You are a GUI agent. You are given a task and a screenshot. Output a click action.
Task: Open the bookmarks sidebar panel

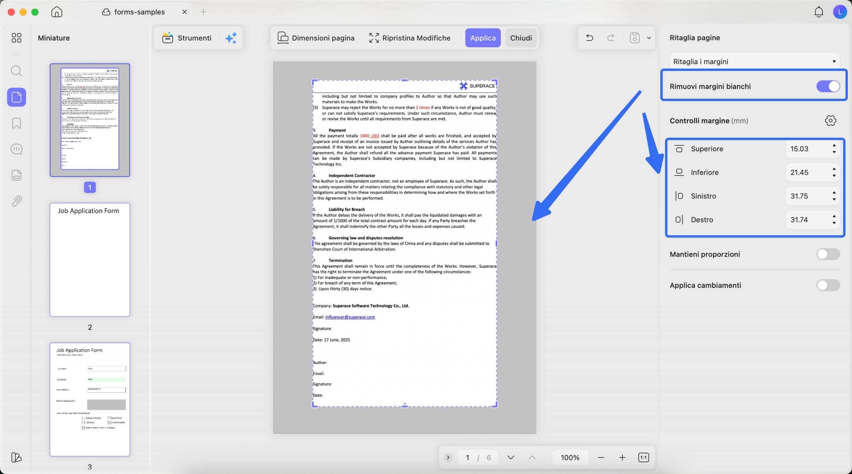(17, 123)
